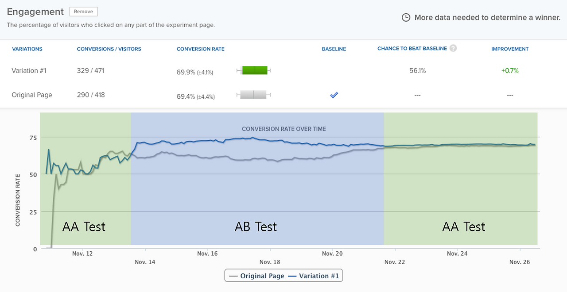This screenshot has width=567, height=292.
Task: Click the Nov. 22 date on the chart axis
Action: [395, 262]
